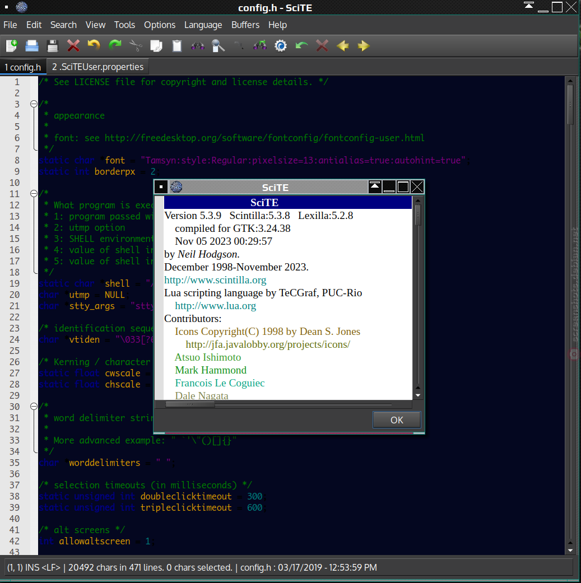
Task: Click the magnifying glass over page icon
Action: [x=219, y=46]
